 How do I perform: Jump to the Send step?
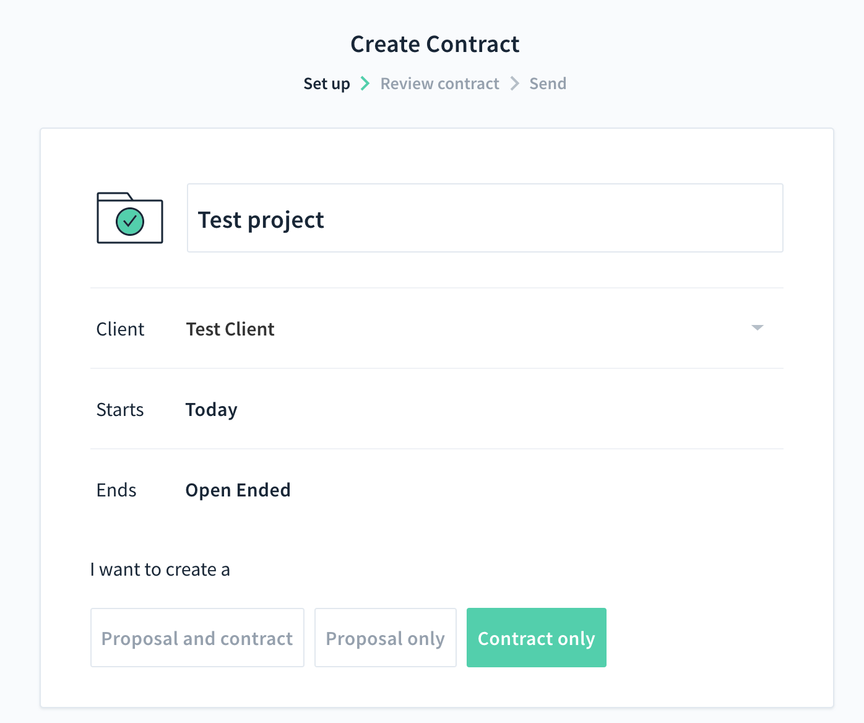pos(548,84)
